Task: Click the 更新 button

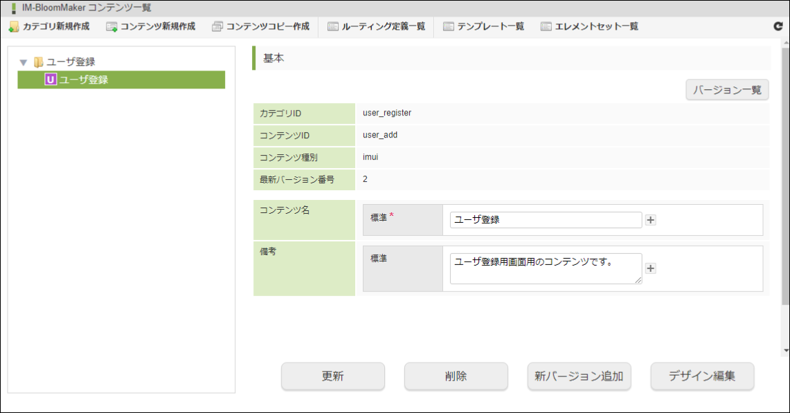Action: tap(333, 376)
